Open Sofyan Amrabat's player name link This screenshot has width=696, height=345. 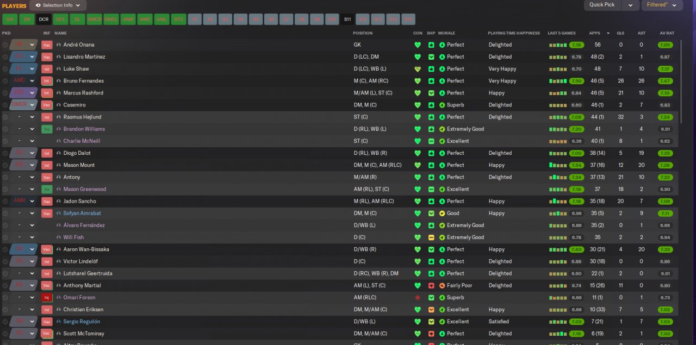82,214
